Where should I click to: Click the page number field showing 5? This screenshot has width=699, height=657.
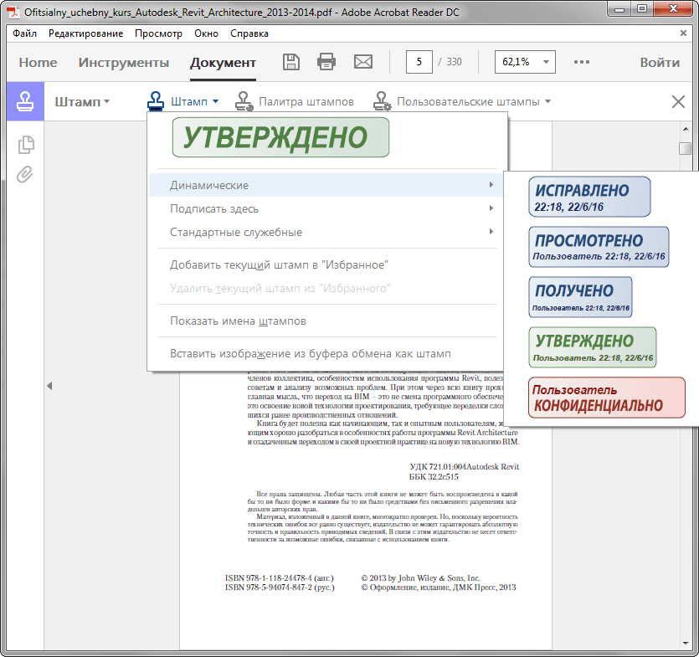[x=419, y=62]
